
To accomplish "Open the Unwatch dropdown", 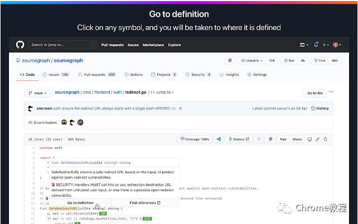I will click(252, 60).
